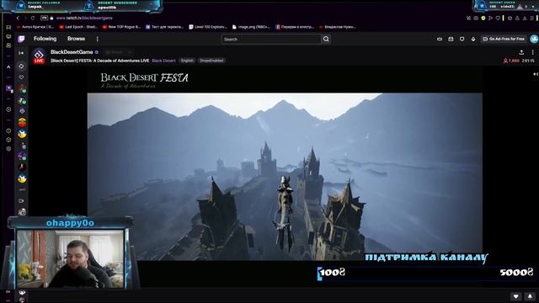Open the BlackDesertGame channel name link

tap(72, 52)
